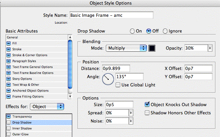Screen dimensions: 220x137
Task: Enable Shadow Honors Other Effects
Action: [x=147, y=113]
